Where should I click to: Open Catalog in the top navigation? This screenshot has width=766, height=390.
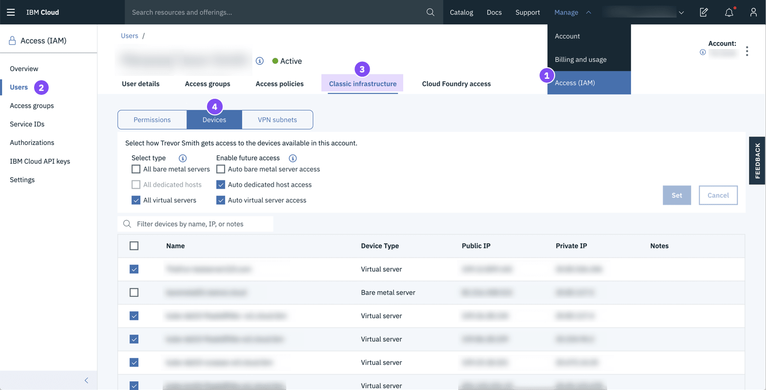(x=461, y=12)
